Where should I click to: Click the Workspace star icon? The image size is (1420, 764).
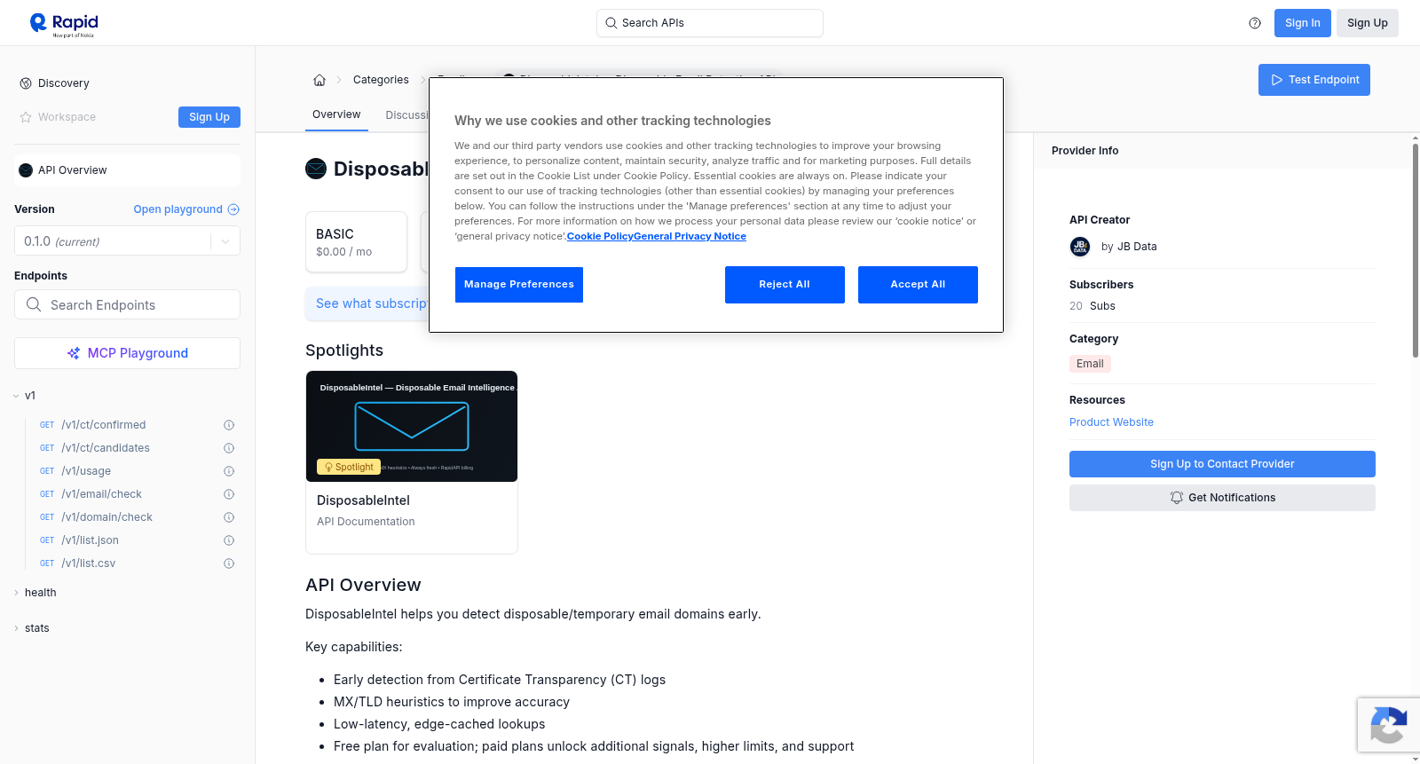[26, 117]
